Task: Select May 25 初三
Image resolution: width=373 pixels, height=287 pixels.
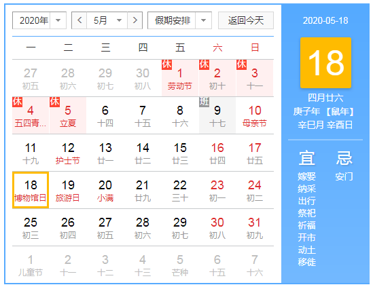Action: coord(31,227)
